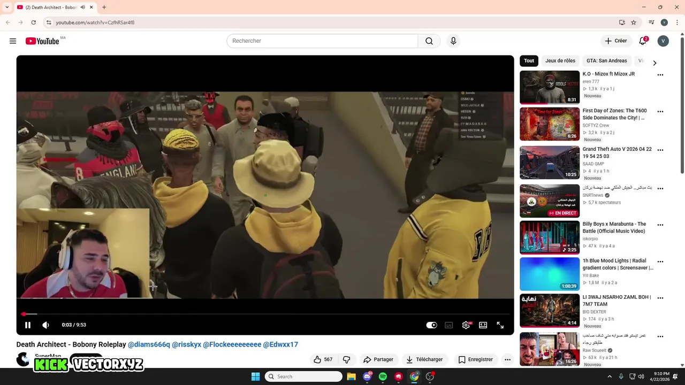Open options for Grand Theft Auto V 2026 video
This screenshot has width=685, height=385.
tap(660, 150)
